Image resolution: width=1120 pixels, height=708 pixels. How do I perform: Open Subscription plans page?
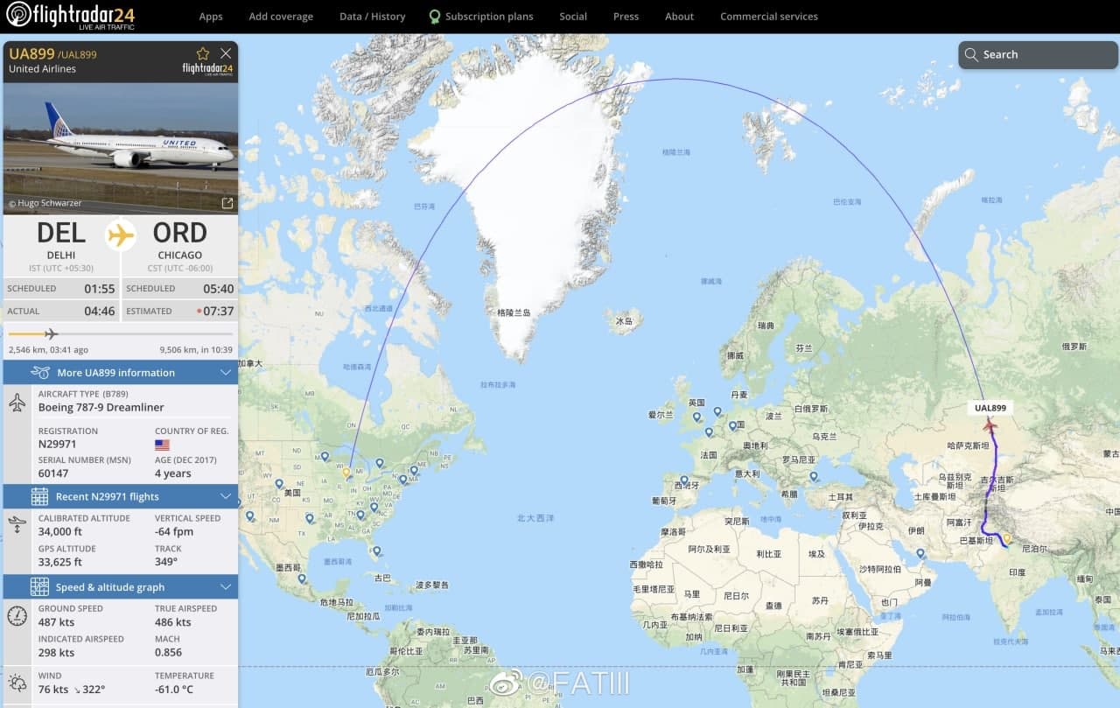pyautogui.click(x=489, y=17)
